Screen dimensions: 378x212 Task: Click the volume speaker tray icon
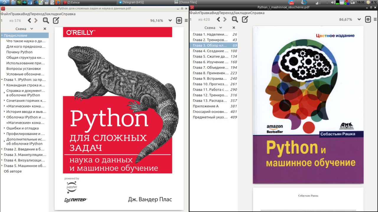coord(333,3)
